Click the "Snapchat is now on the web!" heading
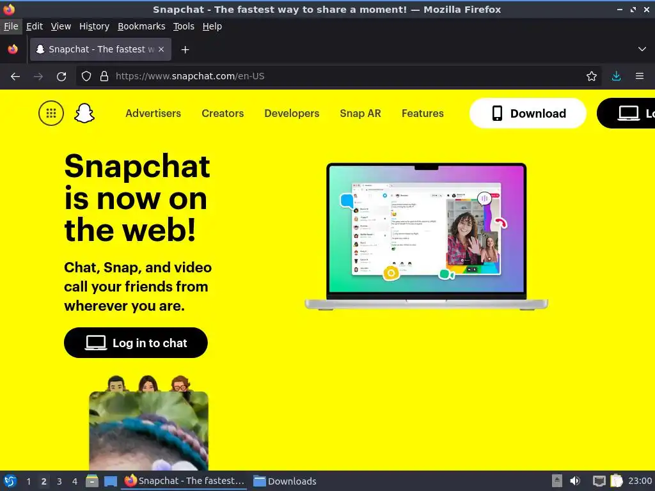Screen dimensions: 655x491 138,198
